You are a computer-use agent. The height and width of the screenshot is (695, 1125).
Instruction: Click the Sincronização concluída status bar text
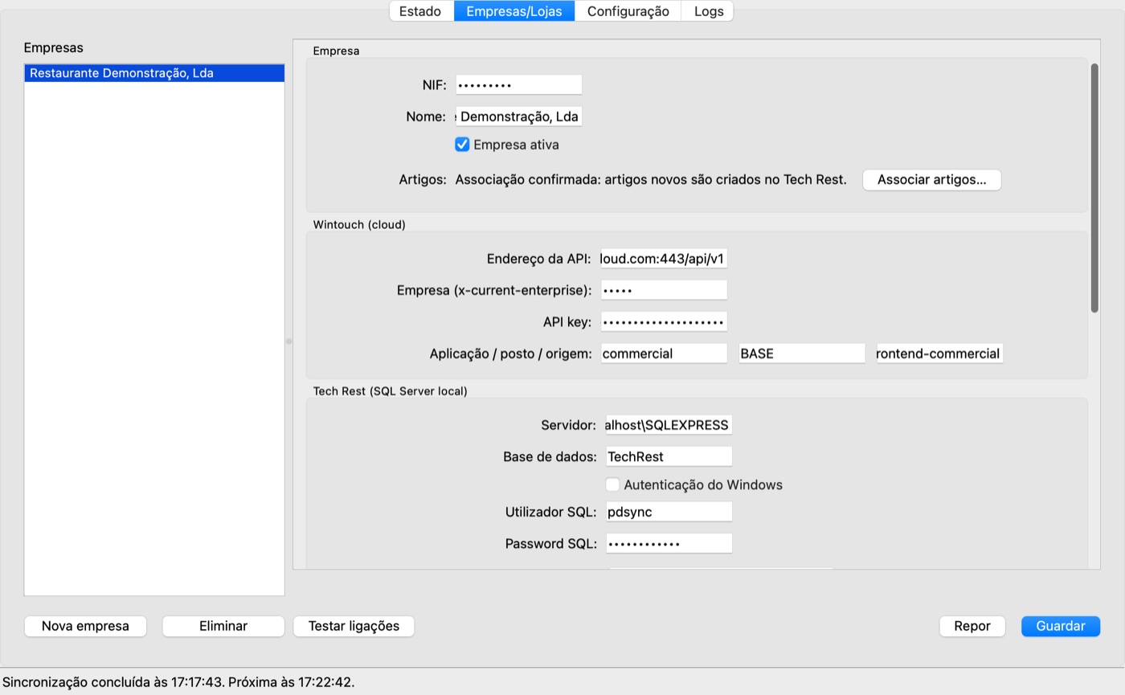pos(178,682)
